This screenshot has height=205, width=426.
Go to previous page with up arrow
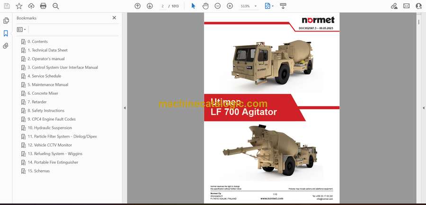pos(137,6)
